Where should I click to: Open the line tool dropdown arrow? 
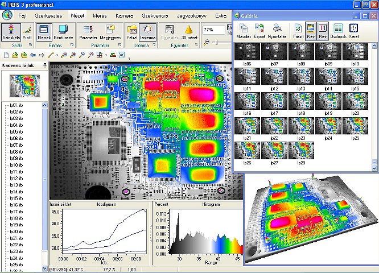click(x=57, y=55)
